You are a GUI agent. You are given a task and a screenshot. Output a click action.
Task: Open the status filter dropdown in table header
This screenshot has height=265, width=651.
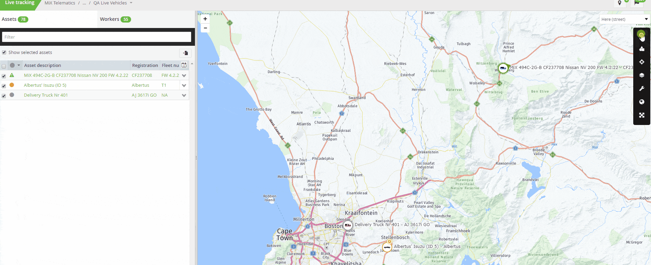click(19, 65)
